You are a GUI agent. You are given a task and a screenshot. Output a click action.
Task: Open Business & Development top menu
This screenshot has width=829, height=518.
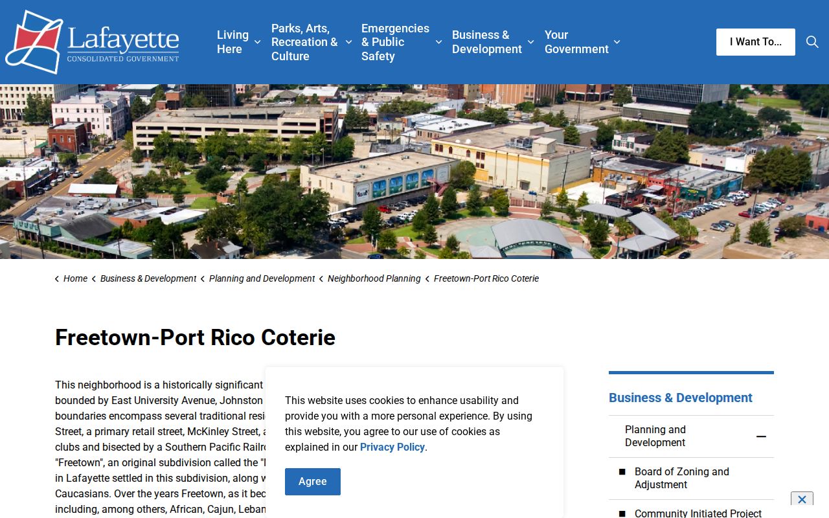coord(487,42)
